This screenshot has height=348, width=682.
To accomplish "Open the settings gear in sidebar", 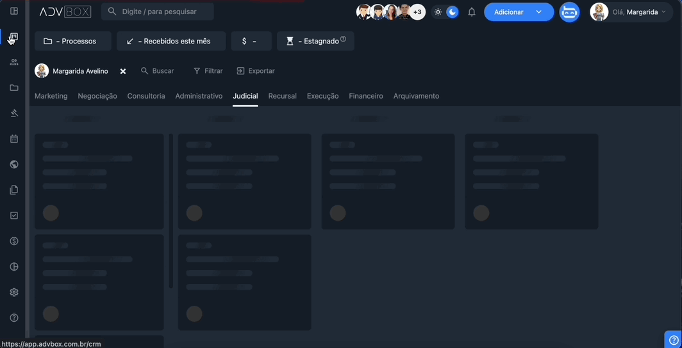I will [x=14, y=292].
